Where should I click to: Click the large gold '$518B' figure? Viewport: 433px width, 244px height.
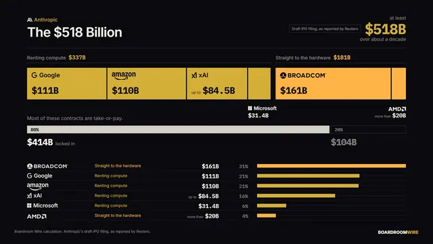point(386,29)
